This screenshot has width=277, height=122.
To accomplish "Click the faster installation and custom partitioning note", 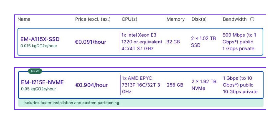I will pyautogui.click(x=72, y=103).
